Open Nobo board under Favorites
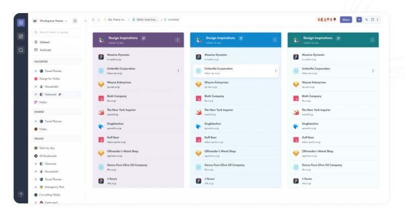 pyautogui.click(x=40, y=102)
